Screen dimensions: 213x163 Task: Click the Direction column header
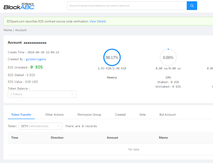[x=57, y=138]
